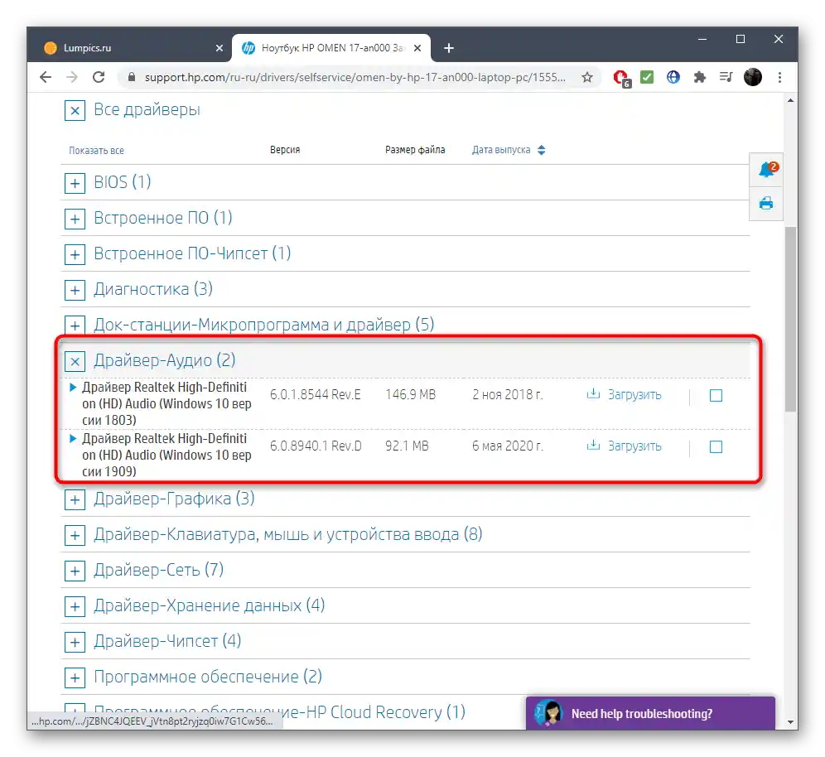The width and height of the screenshot is (825, 757).
Task: Click Дата выпуска column header
Action: point(501,150)
